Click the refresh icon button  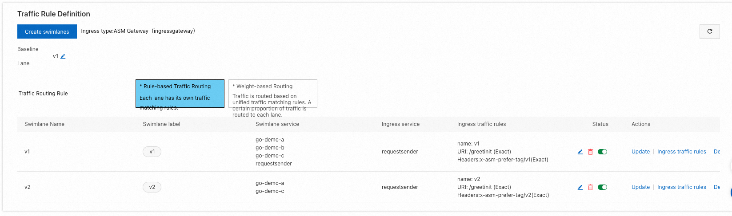point(709,31)
